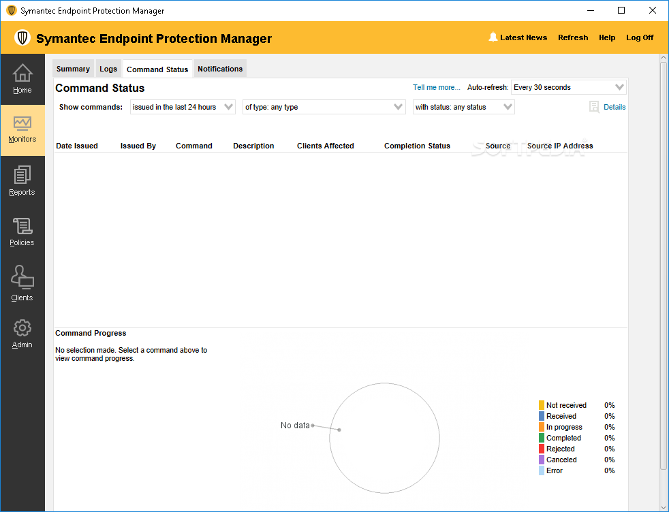669x512 pixels.
Task: Click the Symantec shield logo in header
Action: (22, 37)
